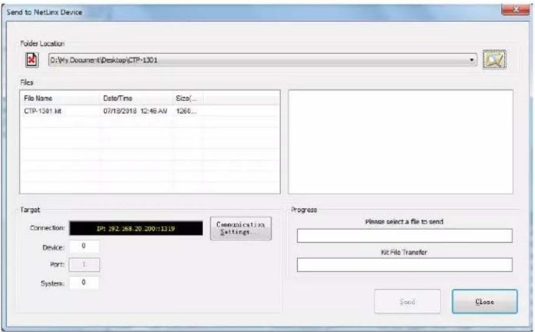
Task: Click the file send progress bar
Action: (x=404, y=236)
